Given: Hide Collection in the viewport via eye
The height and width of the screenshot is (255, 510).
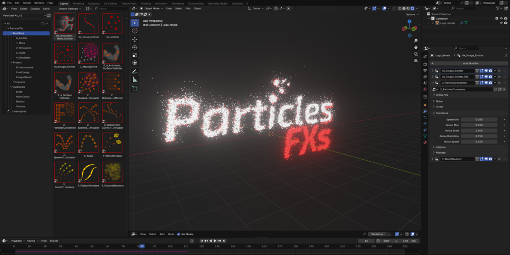Looking at the screenshot, I should [x=501, y=19].
